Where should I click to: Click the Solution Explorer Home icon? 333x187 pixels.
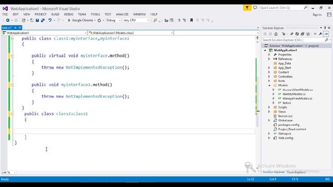(x=276, y=34)
